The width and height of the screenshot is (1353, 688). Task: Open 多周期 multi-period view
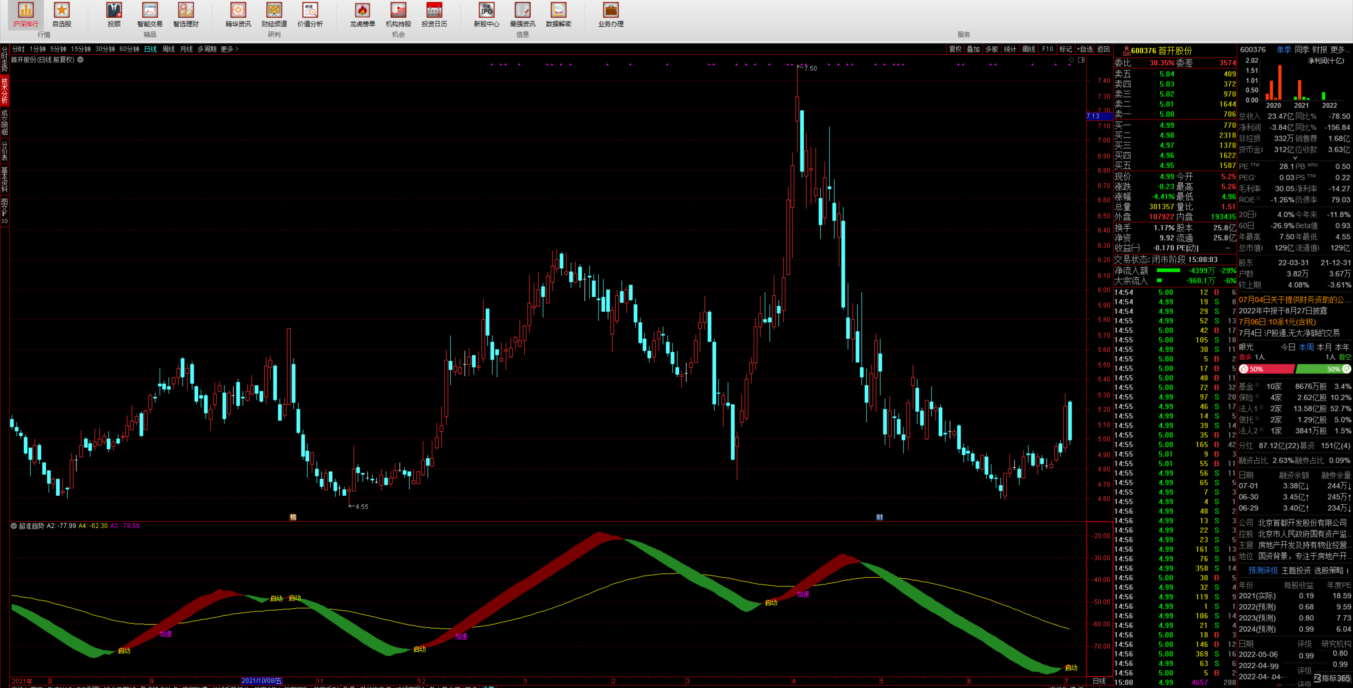click(207, 49)
